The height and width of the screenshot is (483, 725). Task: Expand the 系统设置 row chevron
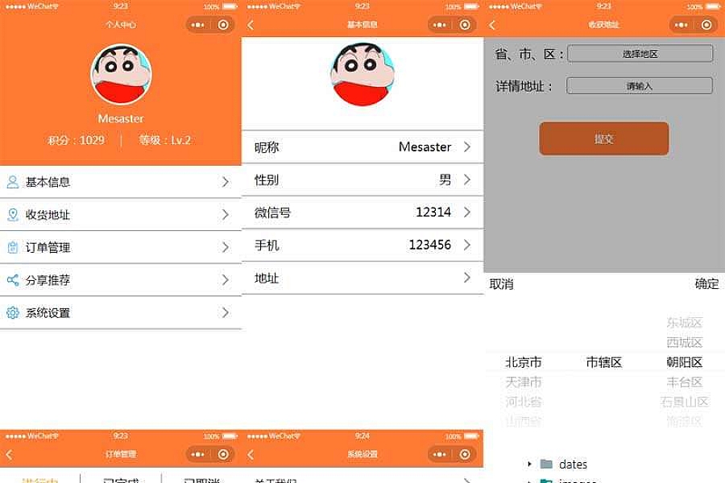tap(226, 312)
